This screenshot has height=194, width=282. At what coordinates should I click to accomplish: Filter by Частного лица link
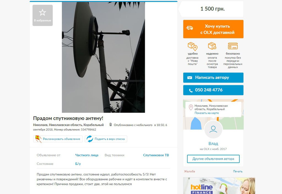pos(87,155)
